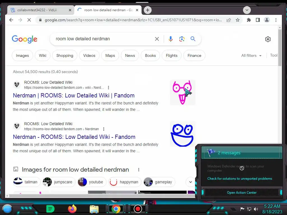This screenshot has width=287, height=215.
Task: Submit search with magnifier icon
Action: click(193, 39)
